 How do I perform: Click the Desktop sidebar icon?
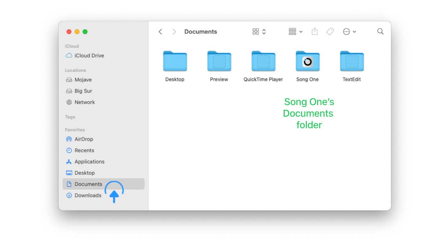[69, 173]
